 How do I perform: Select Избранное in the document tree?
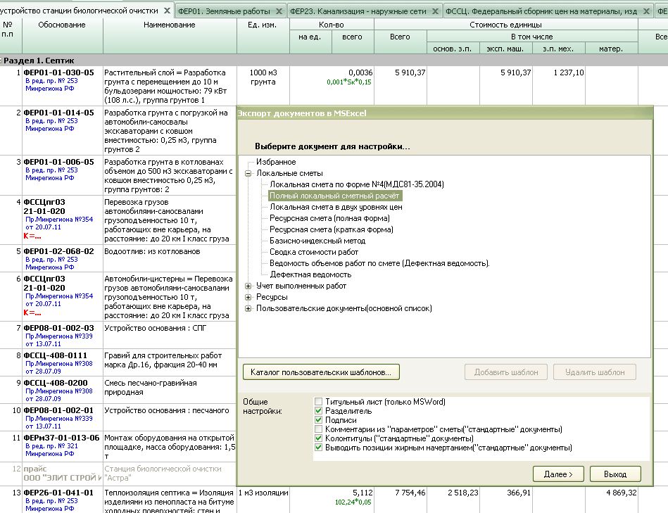(x=276, y=162)
